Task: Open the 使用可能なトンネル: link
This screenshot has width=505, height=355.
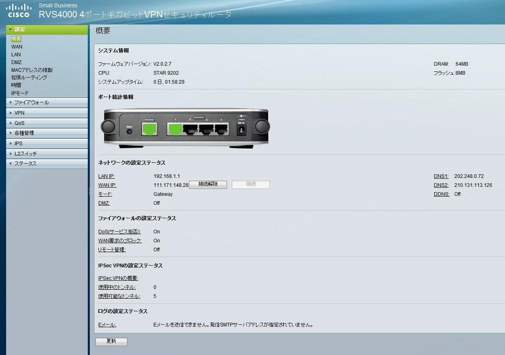Action: click(x=120, y=296)
